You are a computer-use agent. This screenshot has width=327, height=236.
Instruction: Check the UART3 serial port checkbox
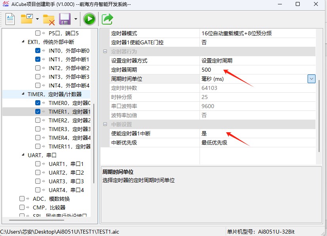pos(38,181)
